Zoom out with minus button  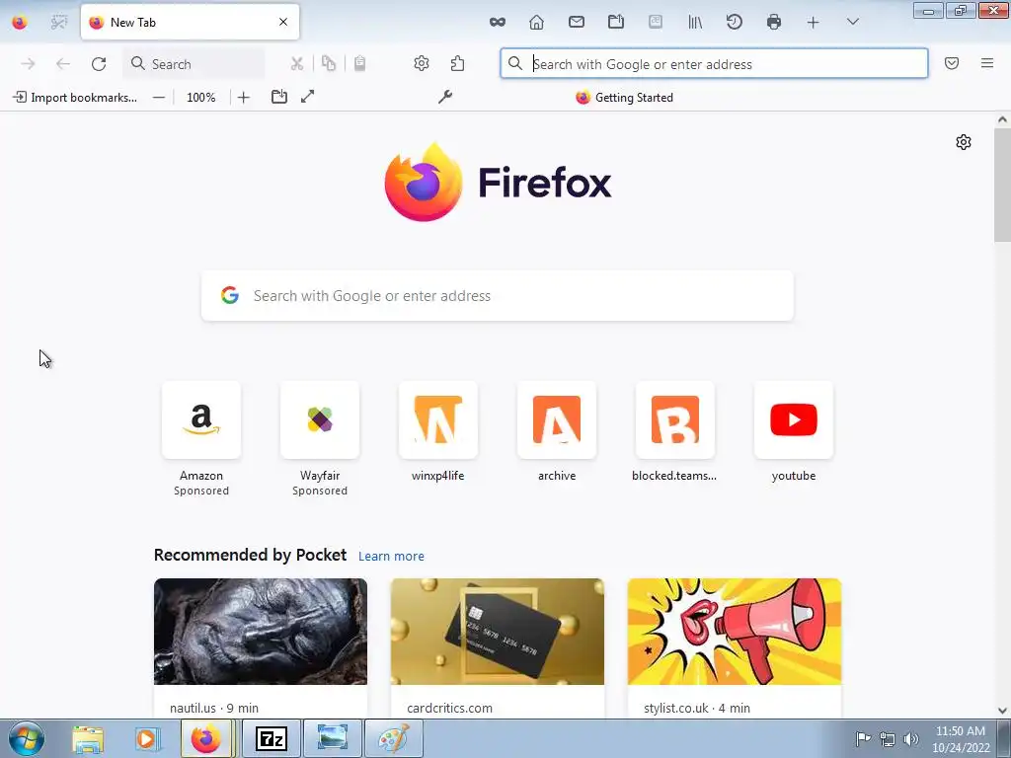tap(159, 98)
